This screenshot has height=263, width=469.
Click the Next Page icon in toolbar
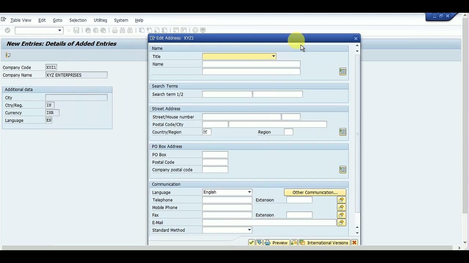pos(157,30)
